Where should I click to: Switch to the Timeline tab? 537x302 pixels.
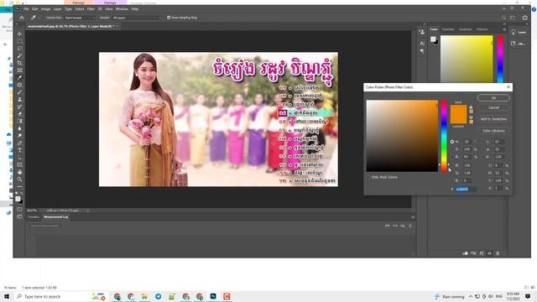tap(34, 217)
